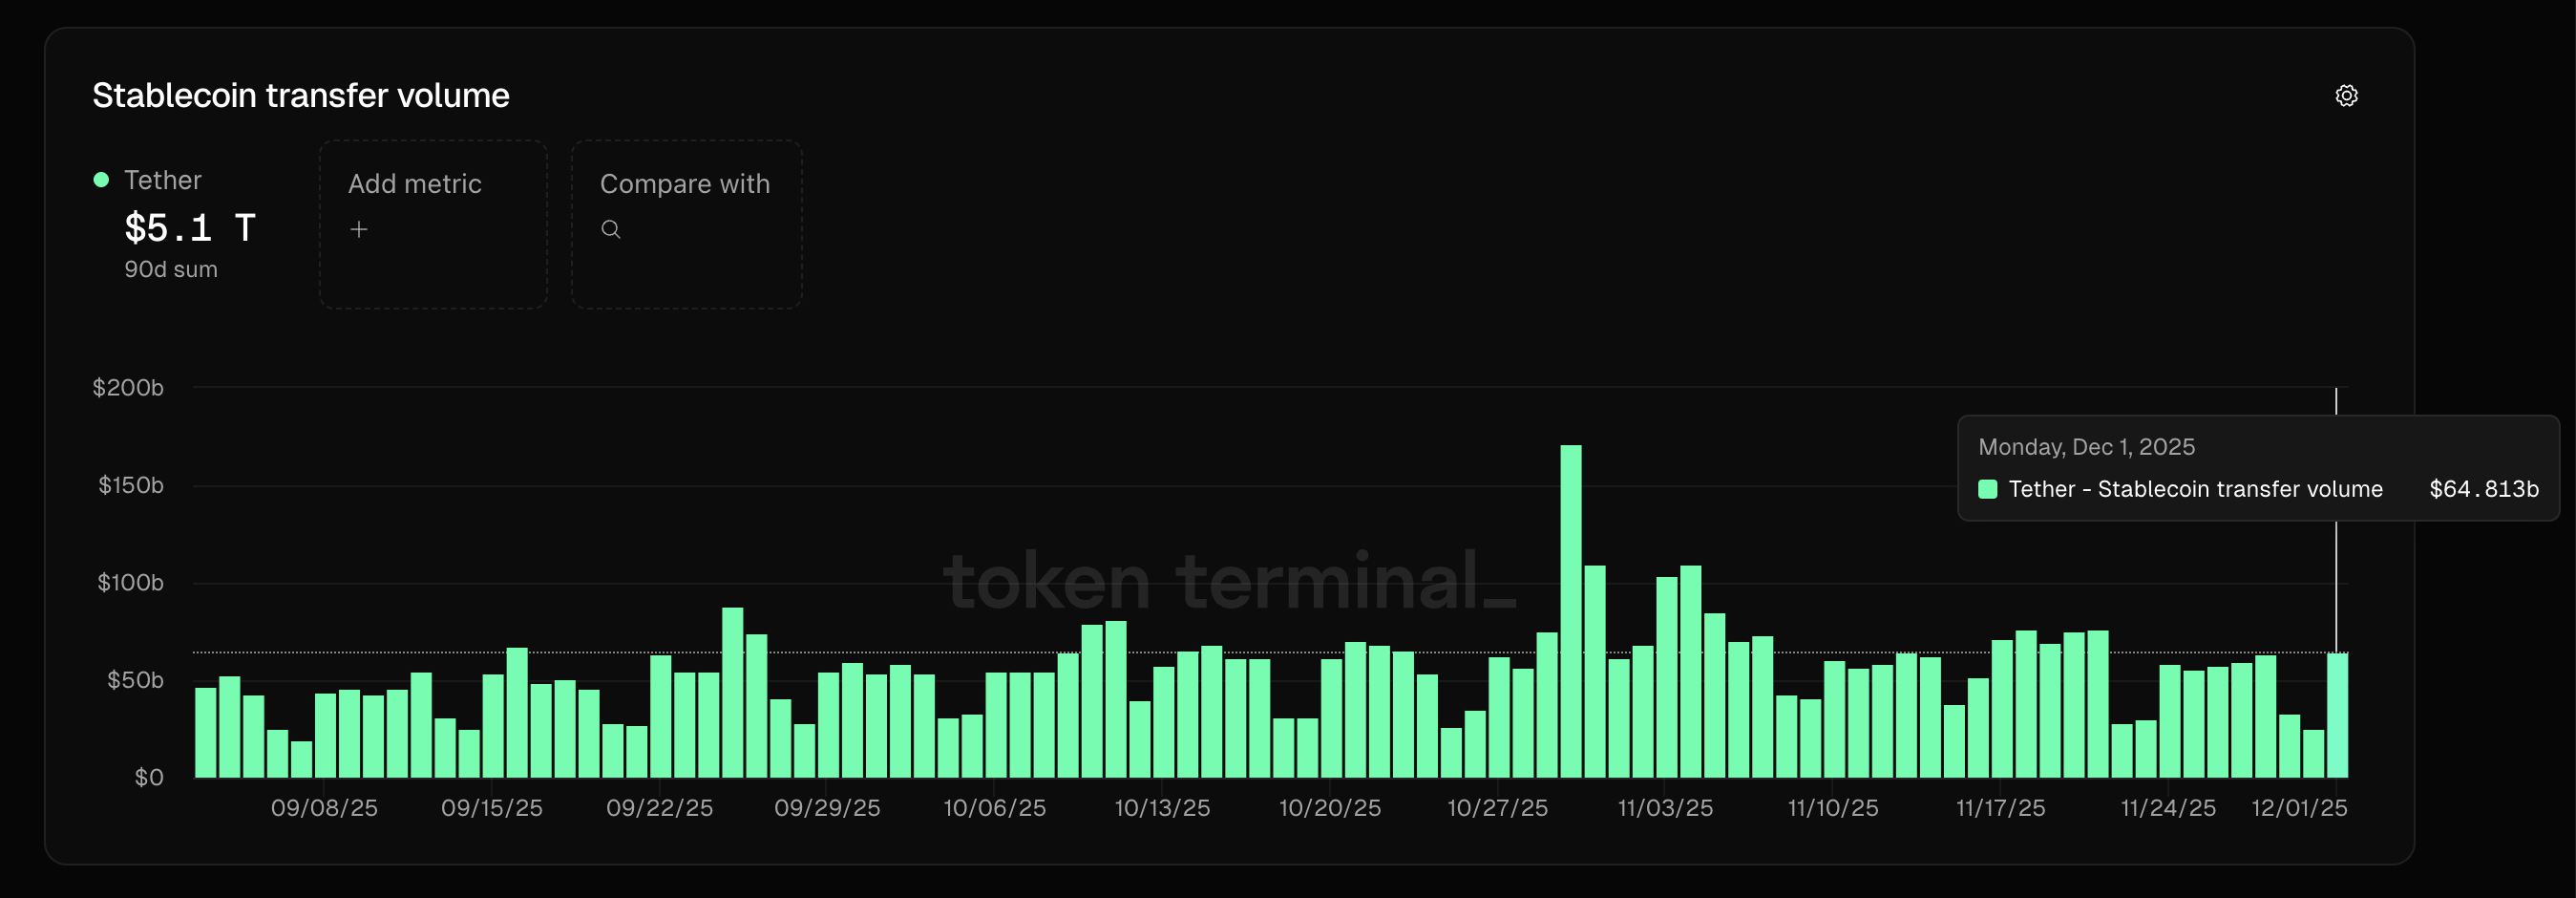Click the tallest green bar on the chart
Screen dimensions: 2576x898
point(1571,610)
